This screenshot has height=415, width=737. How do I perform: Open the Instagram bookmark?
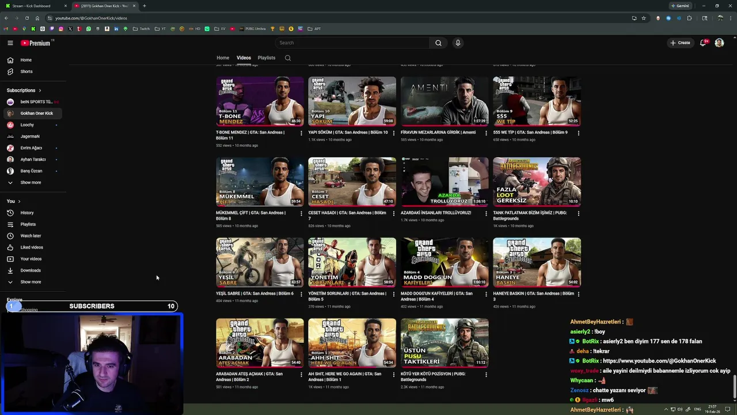point(60,29)
